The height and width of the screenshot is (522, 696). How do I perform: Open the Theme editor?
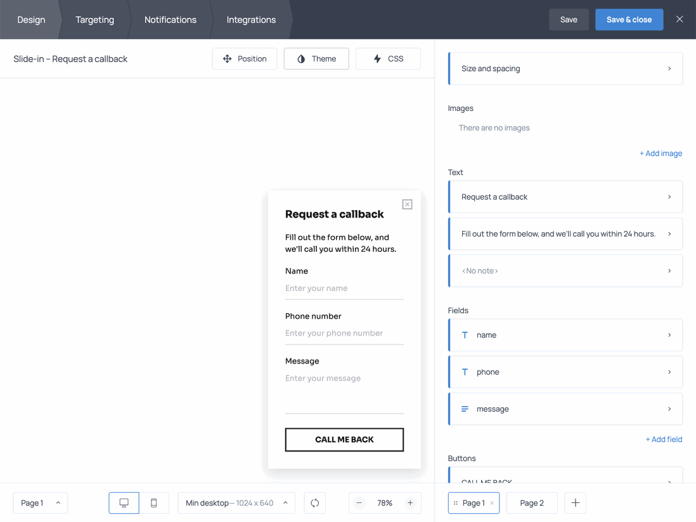(316, 58)
